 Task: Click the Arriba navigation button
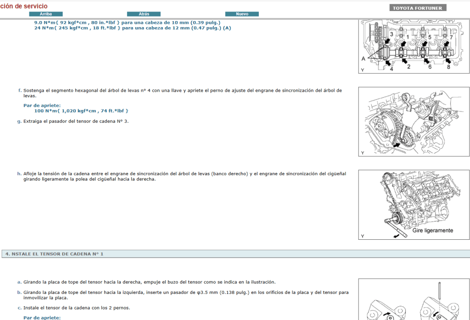(x=45, y=14)
